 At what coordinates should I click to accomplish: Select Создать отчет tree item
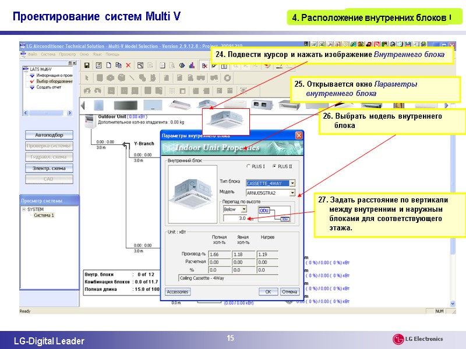point(49,87)
